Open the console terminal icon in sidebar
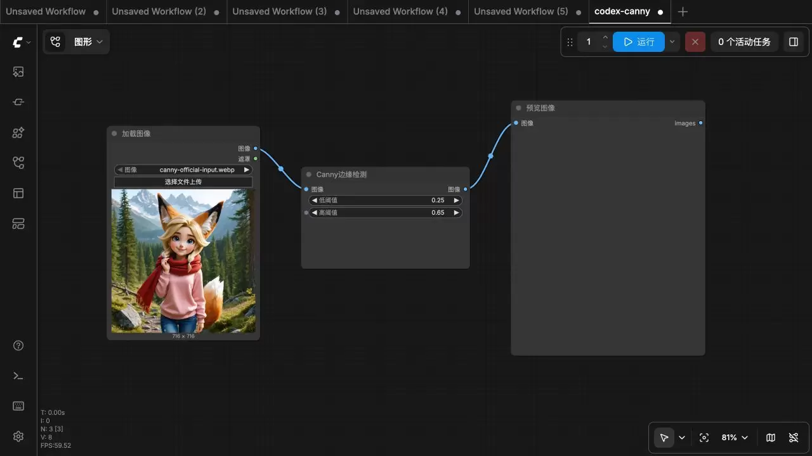The image size is (812, 456). pos(18,376)
